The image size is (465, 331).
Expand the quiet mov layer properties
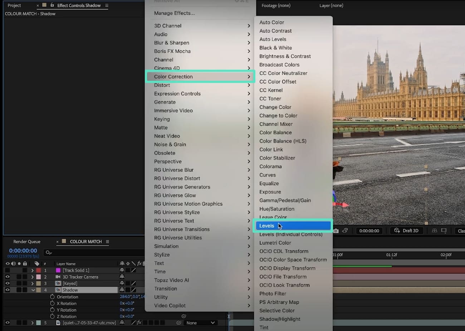pyautogui.click(x=32, y=323)
